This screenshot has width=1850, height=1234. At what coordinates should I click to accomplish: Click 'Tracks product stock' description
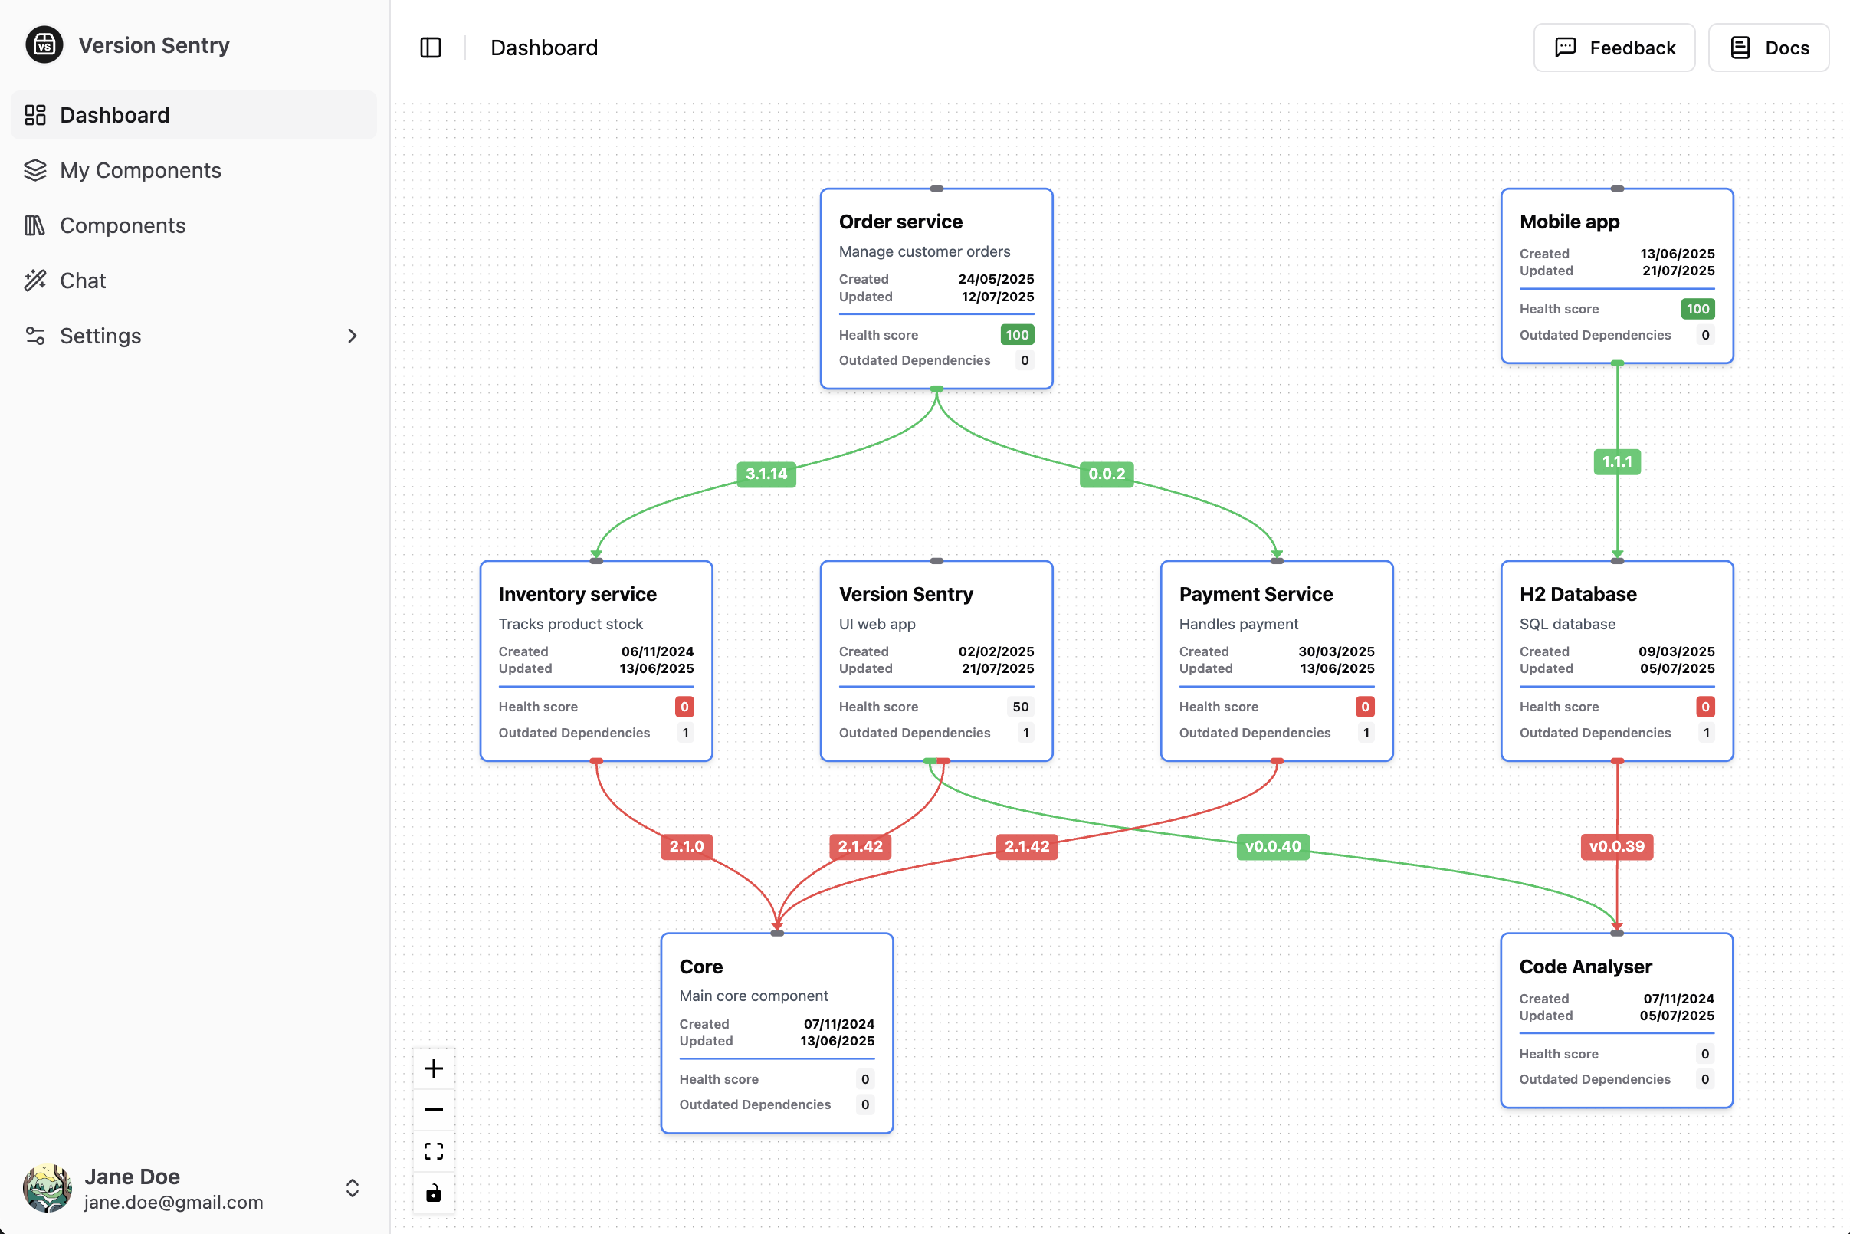pyautogui.click(x=570, y=624)
